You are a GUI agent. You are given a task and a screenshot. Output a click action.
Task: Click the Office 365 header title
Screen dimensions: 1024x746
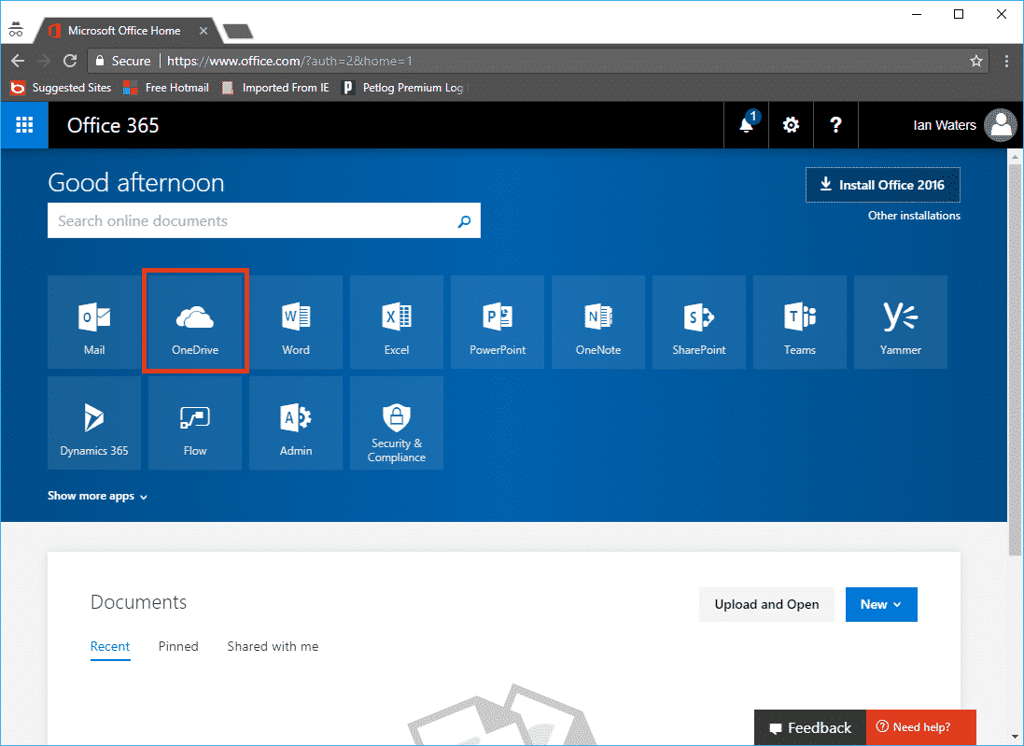pos(113,125)
